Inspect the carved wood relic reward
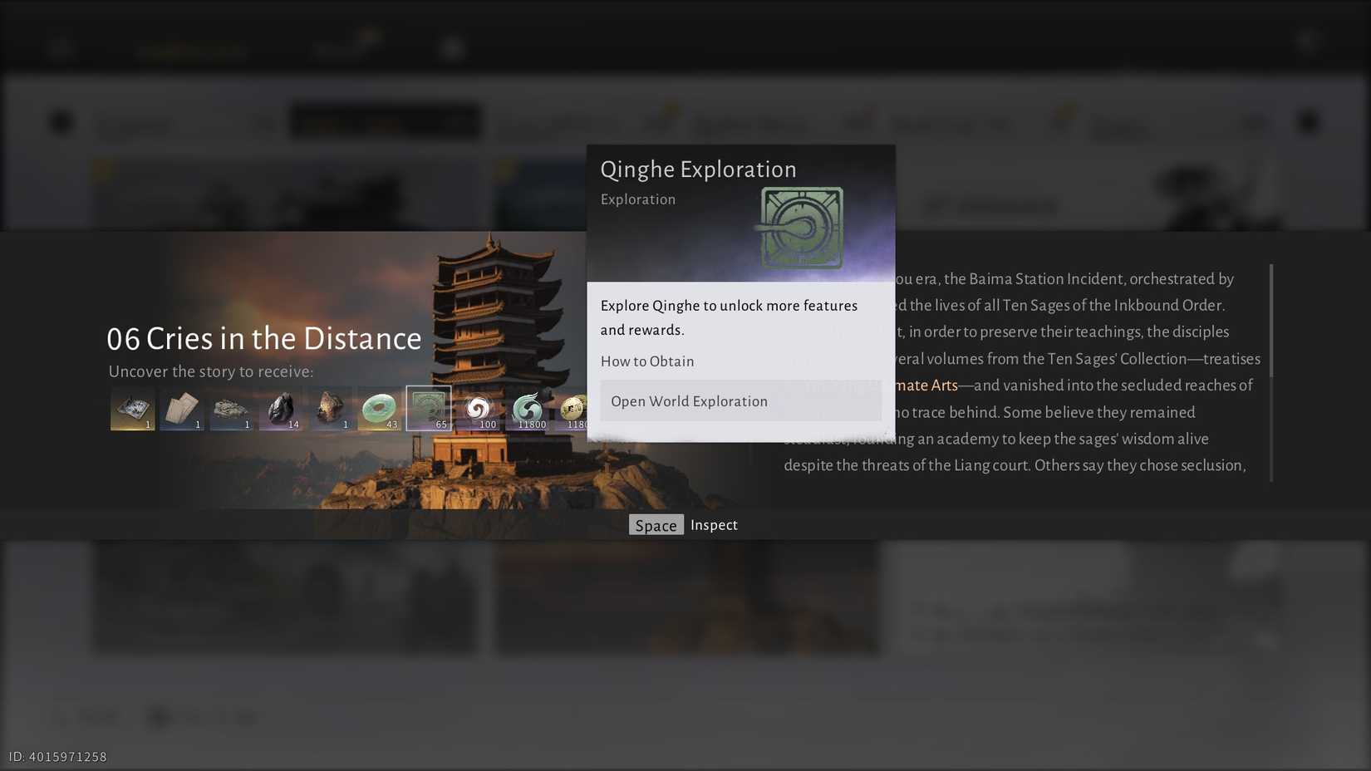Viewport: 1371px width, 771px height. [231, 408]
